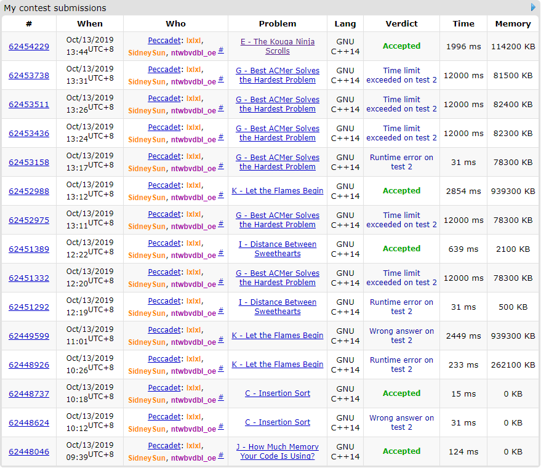Click the # icon in submission 62451389 row
The height and width of the screenshot is (468, 541).
[221, 253]
